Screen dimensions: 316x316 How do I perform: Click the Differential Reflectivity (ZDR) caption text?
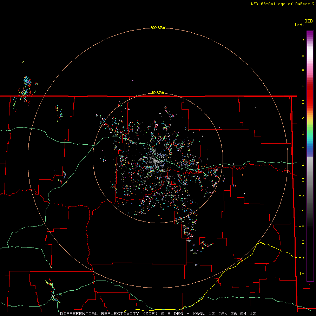110,314
